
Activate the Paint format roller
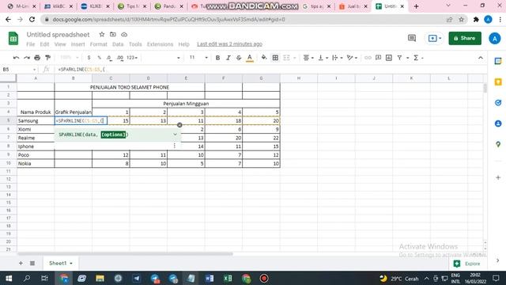48,58
